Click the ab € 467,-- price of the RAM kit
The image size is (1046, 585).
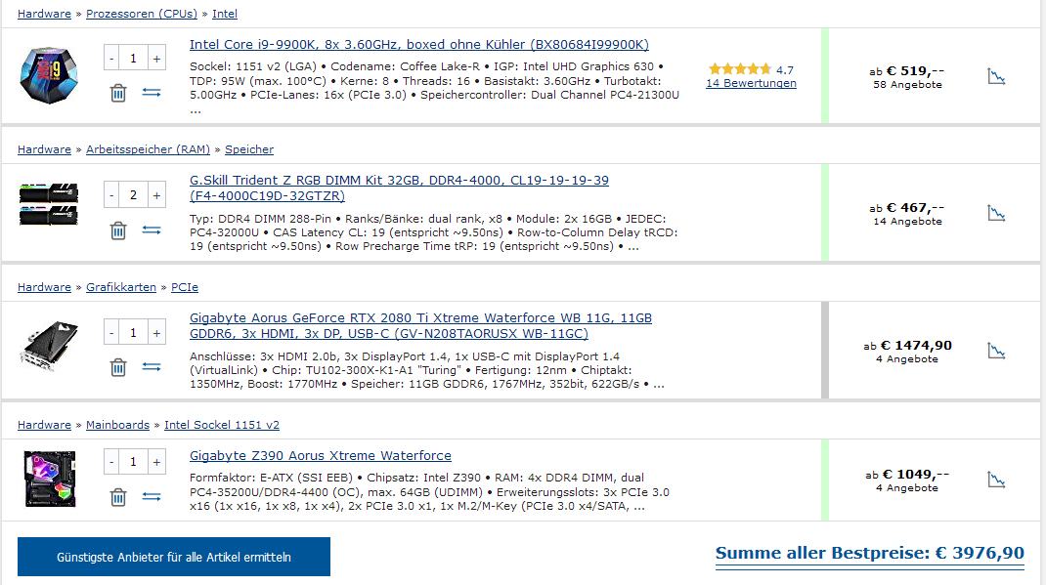pos(906,207)
